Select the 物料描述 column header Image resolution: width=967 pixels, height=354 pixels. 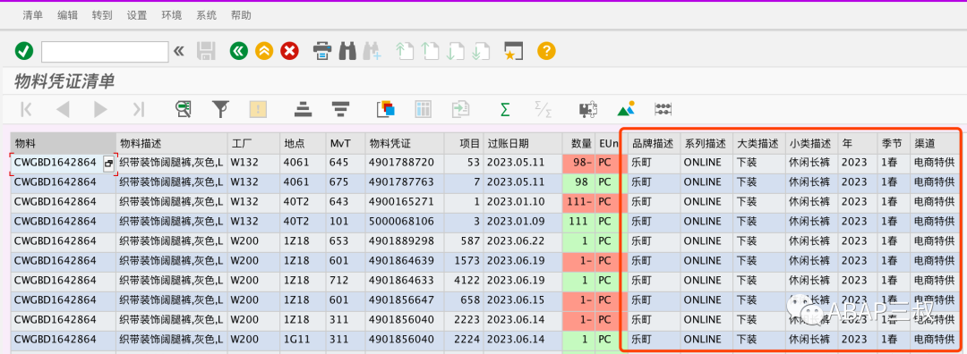pos(171,143)
